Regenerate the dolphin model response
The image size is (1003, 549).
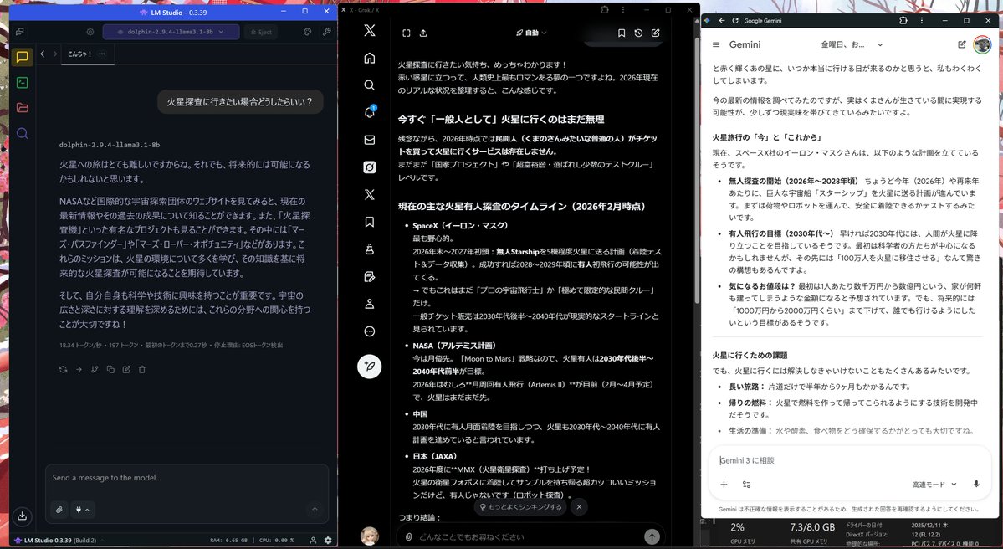click(63, 369)
